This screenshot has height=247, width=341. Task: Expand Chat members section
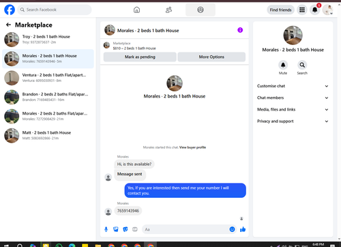point(293,98)
